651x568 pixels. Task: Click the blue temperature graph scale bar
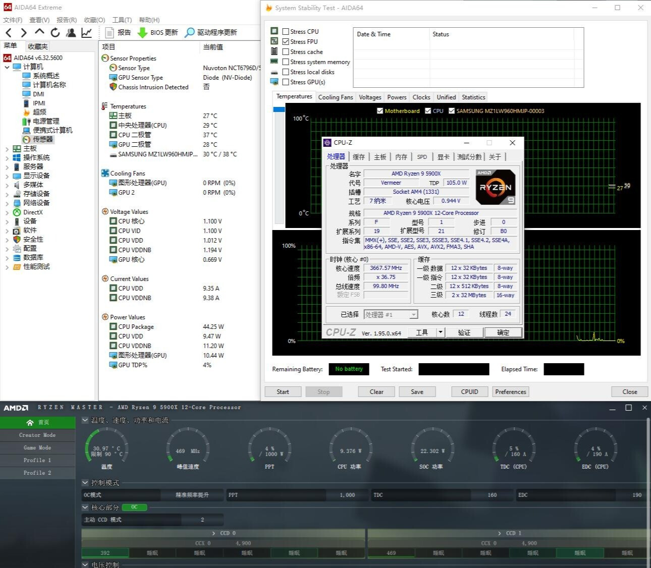click(x=279, y=109)
